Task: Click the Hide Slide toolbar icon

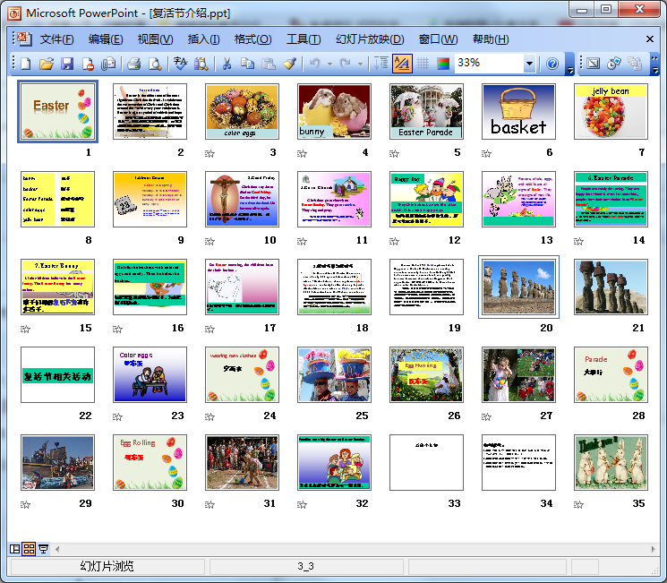Action: pos(593,64)
